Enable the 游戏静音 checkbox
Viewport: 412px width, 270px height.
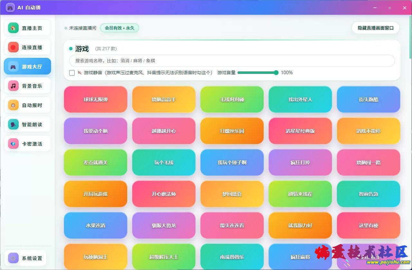[x=72, y=73]
